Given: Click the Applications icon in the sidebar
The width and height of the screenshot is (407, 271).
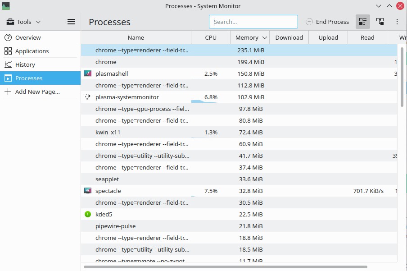Looking at the screenshot, I should [x=8, y=51].
